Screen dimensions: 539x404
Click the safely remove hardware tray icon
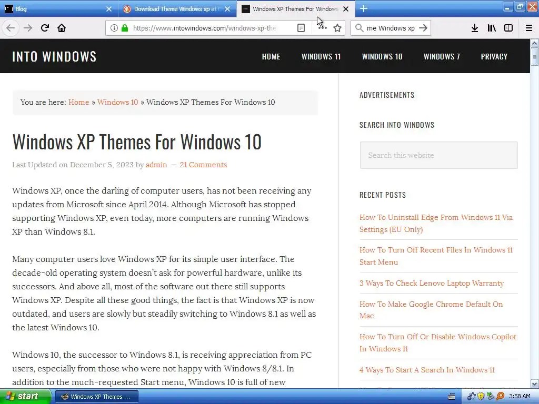pos(491,397)
